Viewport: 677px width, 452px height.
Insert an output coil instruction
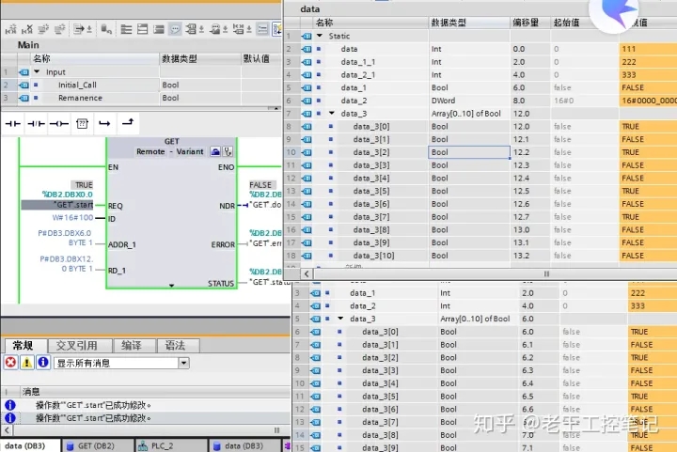(59, 123)
